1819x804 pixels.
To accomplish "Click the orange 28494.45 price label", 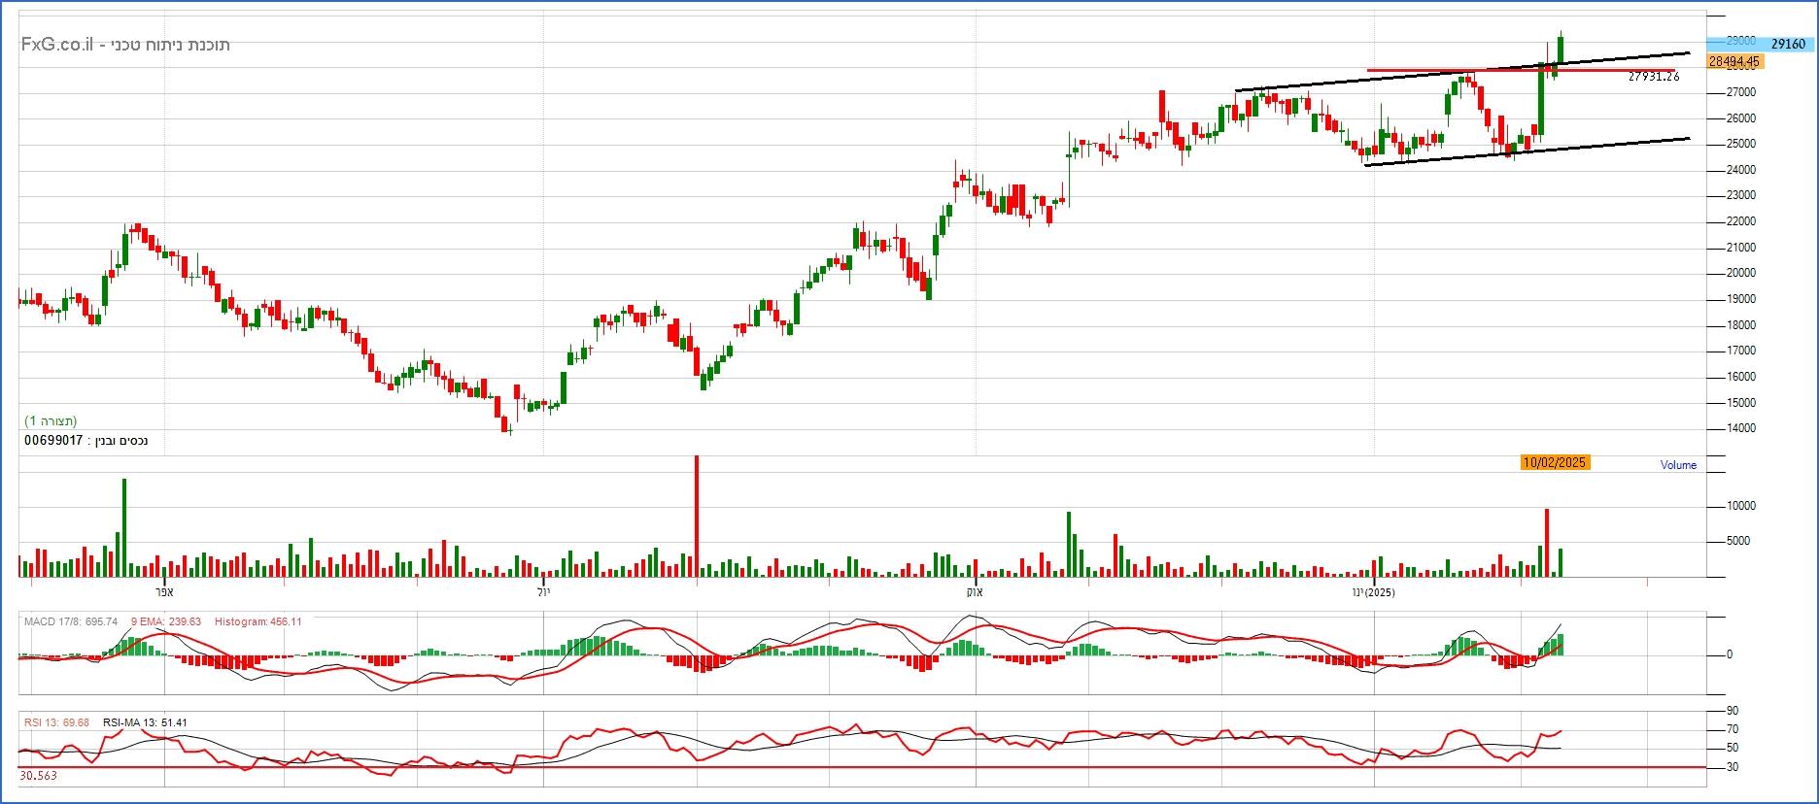I will pos(1733,61).
